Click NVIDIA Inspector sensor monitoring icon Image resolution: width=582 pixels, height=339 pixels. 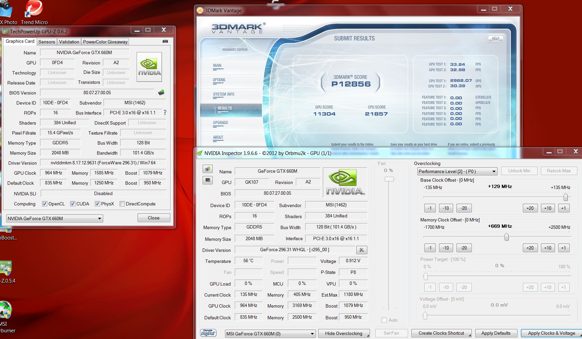208,180
